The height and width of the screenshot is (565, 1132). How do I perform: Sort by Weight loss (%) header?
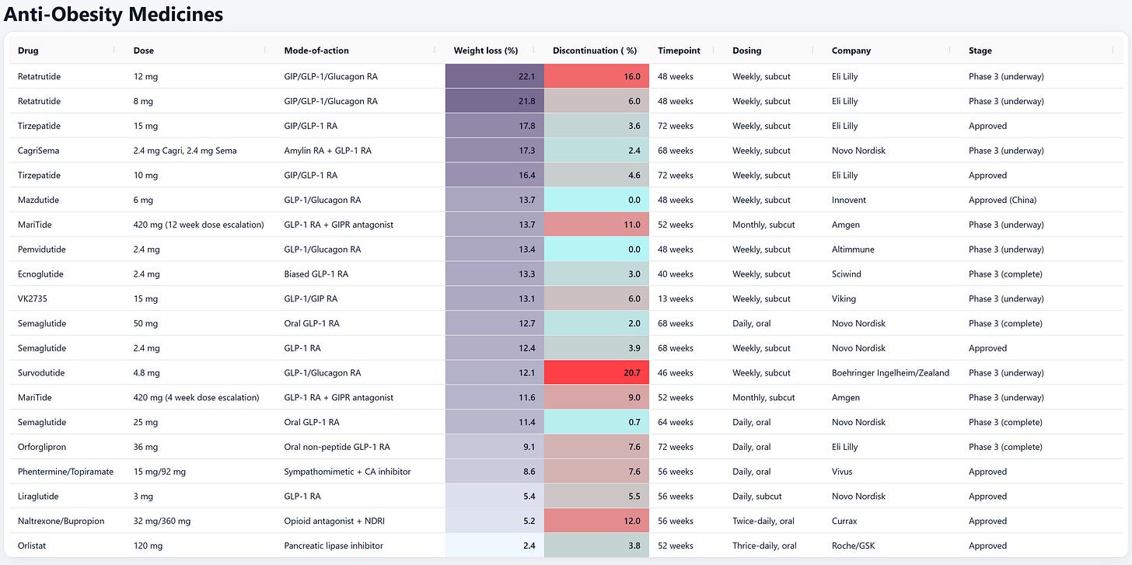coord(486,51)
